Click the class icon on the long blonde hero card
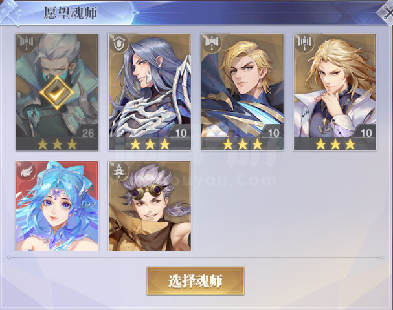 pyautogui.click(x=305, y=42)
